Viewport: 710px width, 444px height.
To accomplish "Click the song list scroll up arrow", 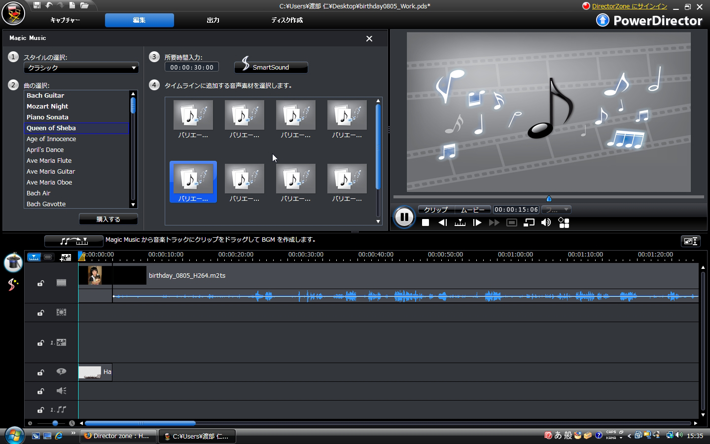I will (133, 94).
